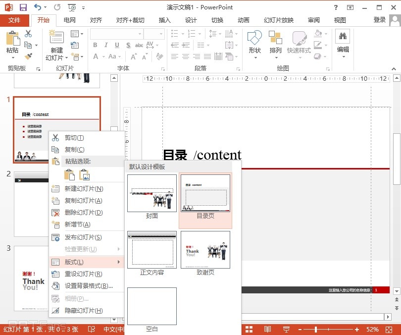The width and height of the screenshot is (401, 335).
Task: Click the Cut scissors icon in ribbon
Action: point(28,34)
